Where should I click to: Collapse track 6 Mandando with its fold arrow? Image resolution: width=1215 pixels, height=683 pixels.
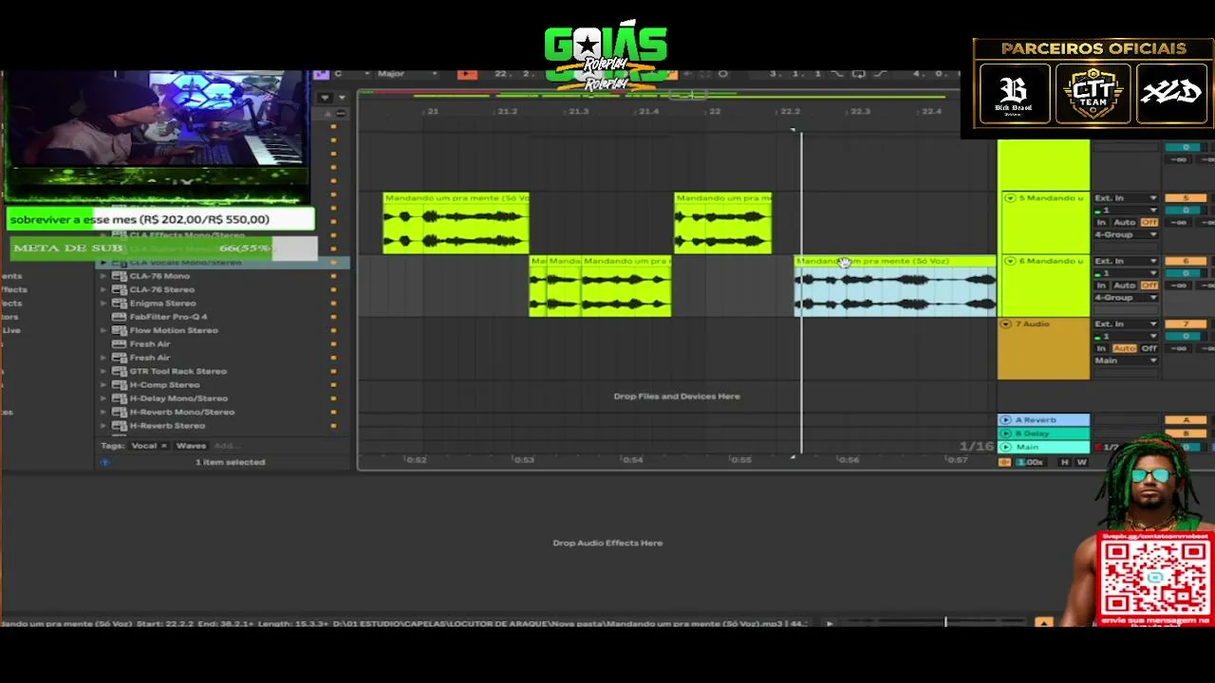pyautogui.click(x=1009, y=261)
